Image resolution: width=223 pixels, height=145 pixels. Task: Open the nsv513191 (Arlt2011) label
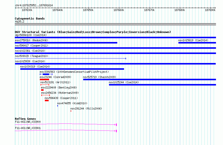pos(55,82)
